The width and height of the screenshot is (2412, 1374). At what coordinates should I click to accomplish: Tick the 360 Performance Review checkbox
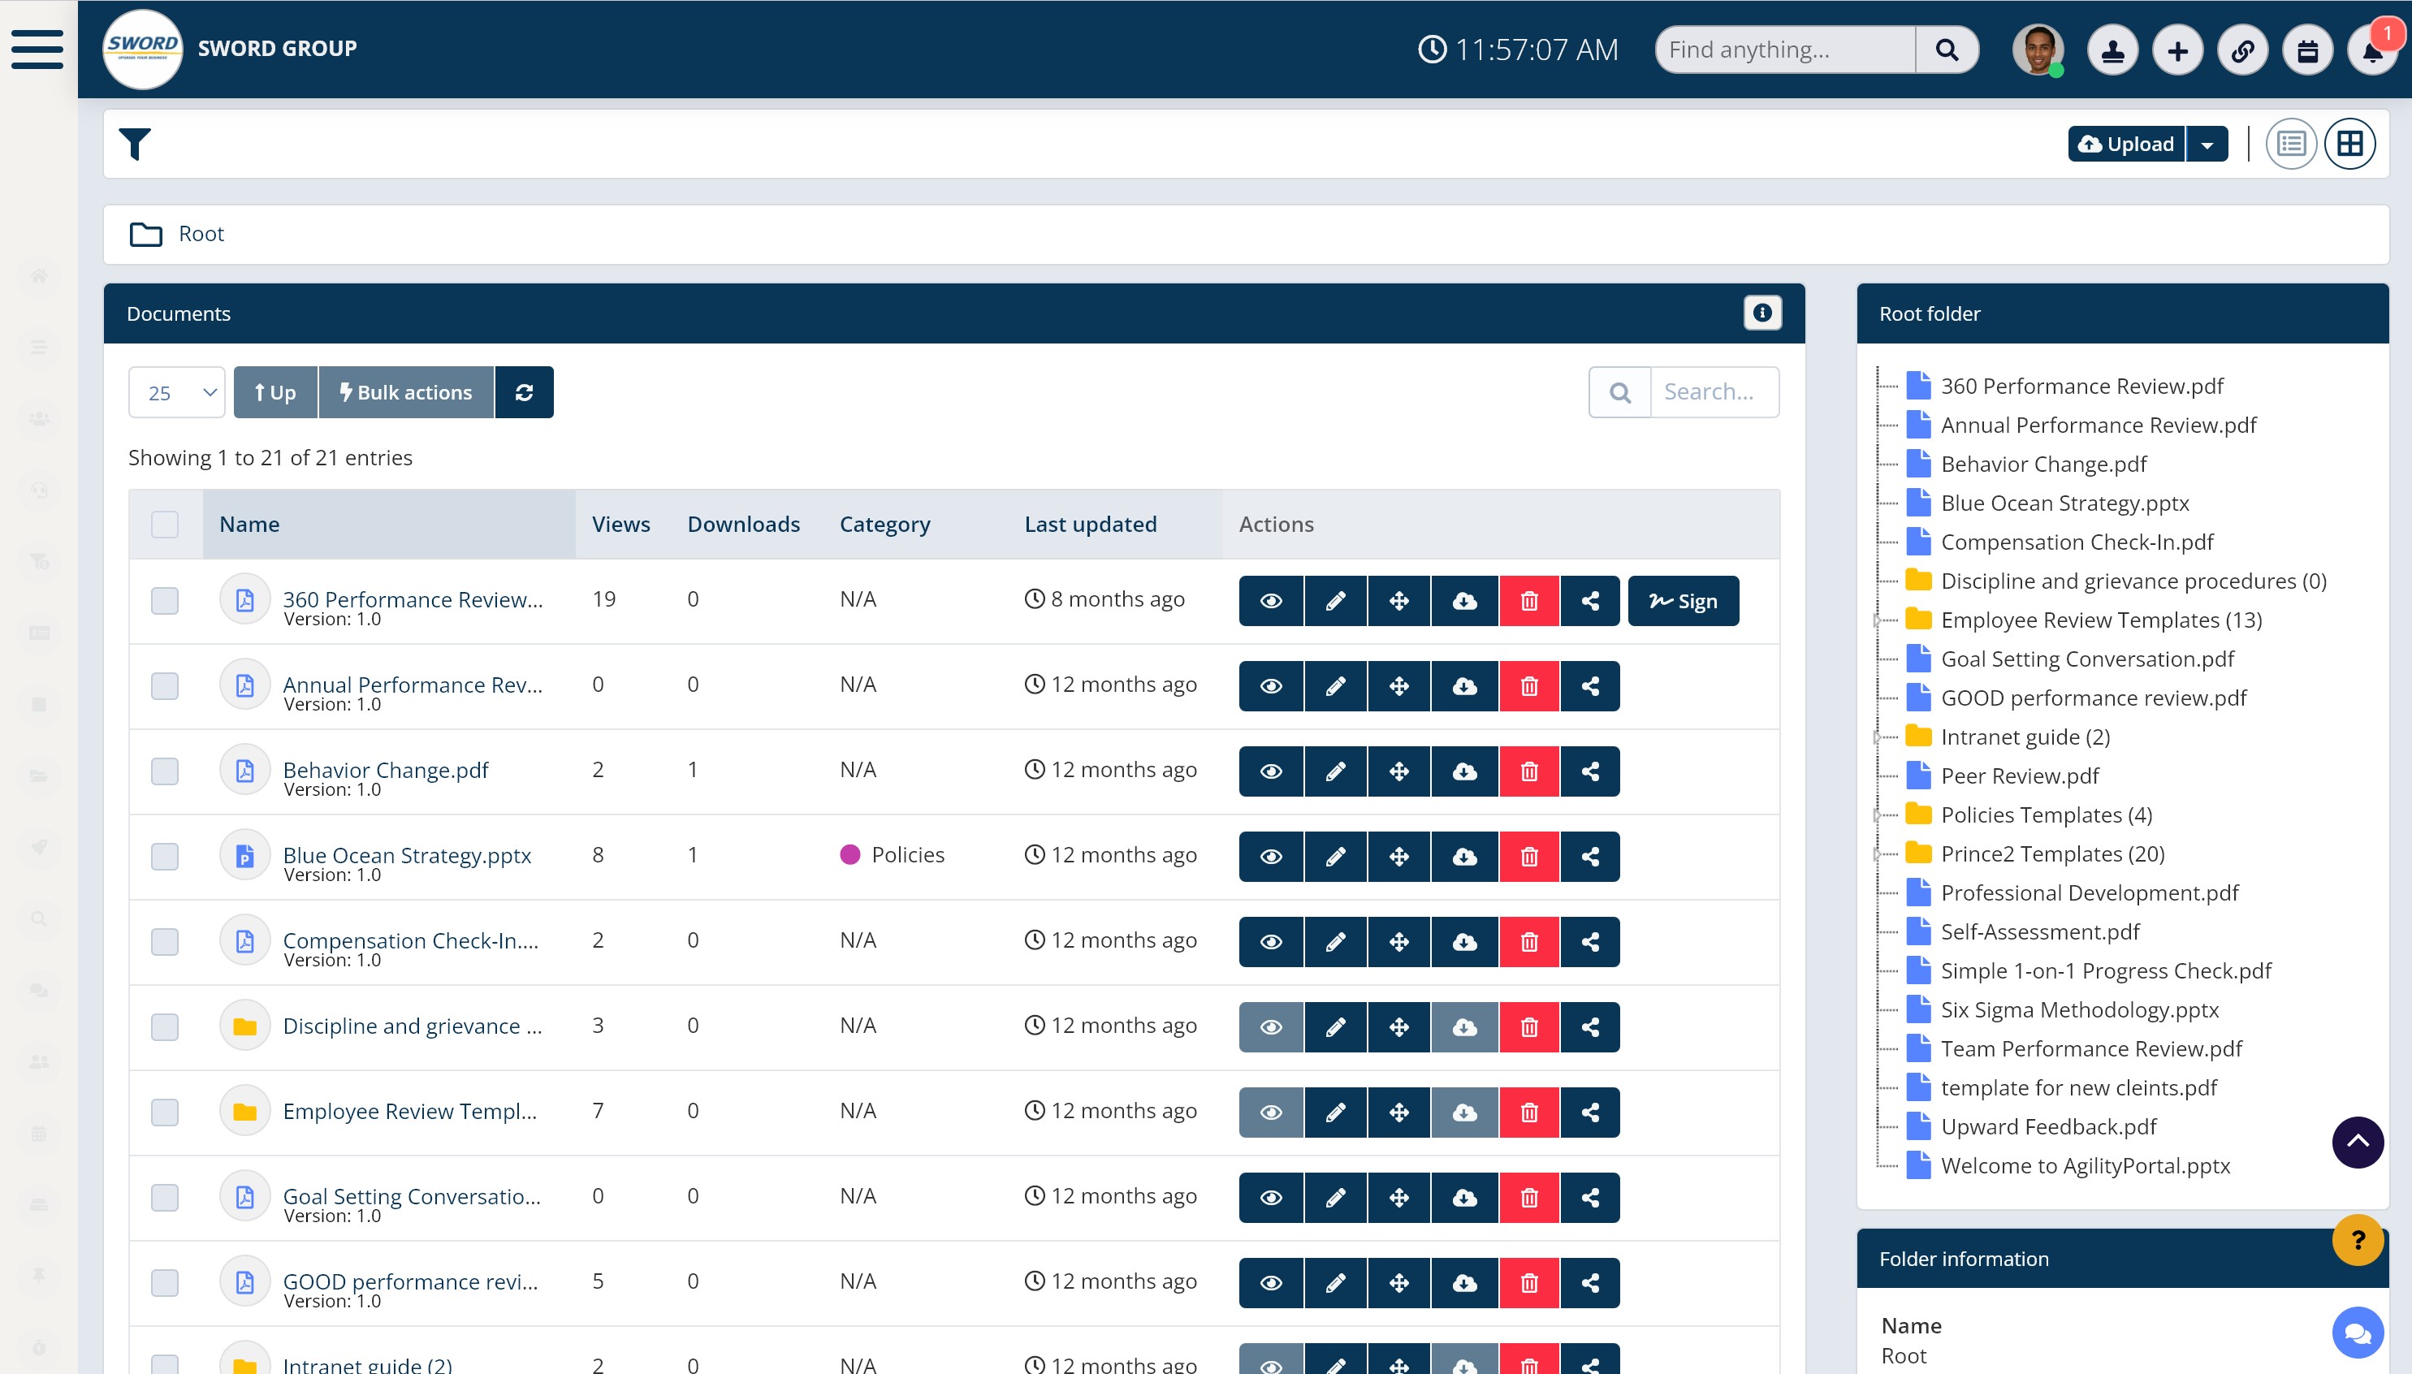(x=165, y=601)
